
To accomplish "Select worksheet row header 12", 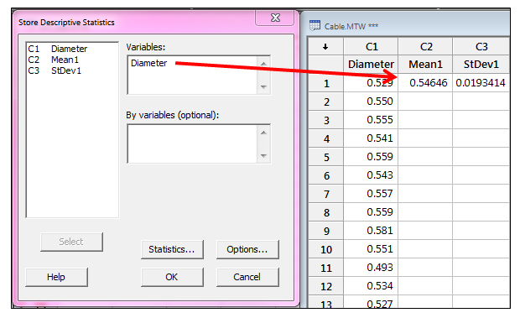I will pos(326,286).
